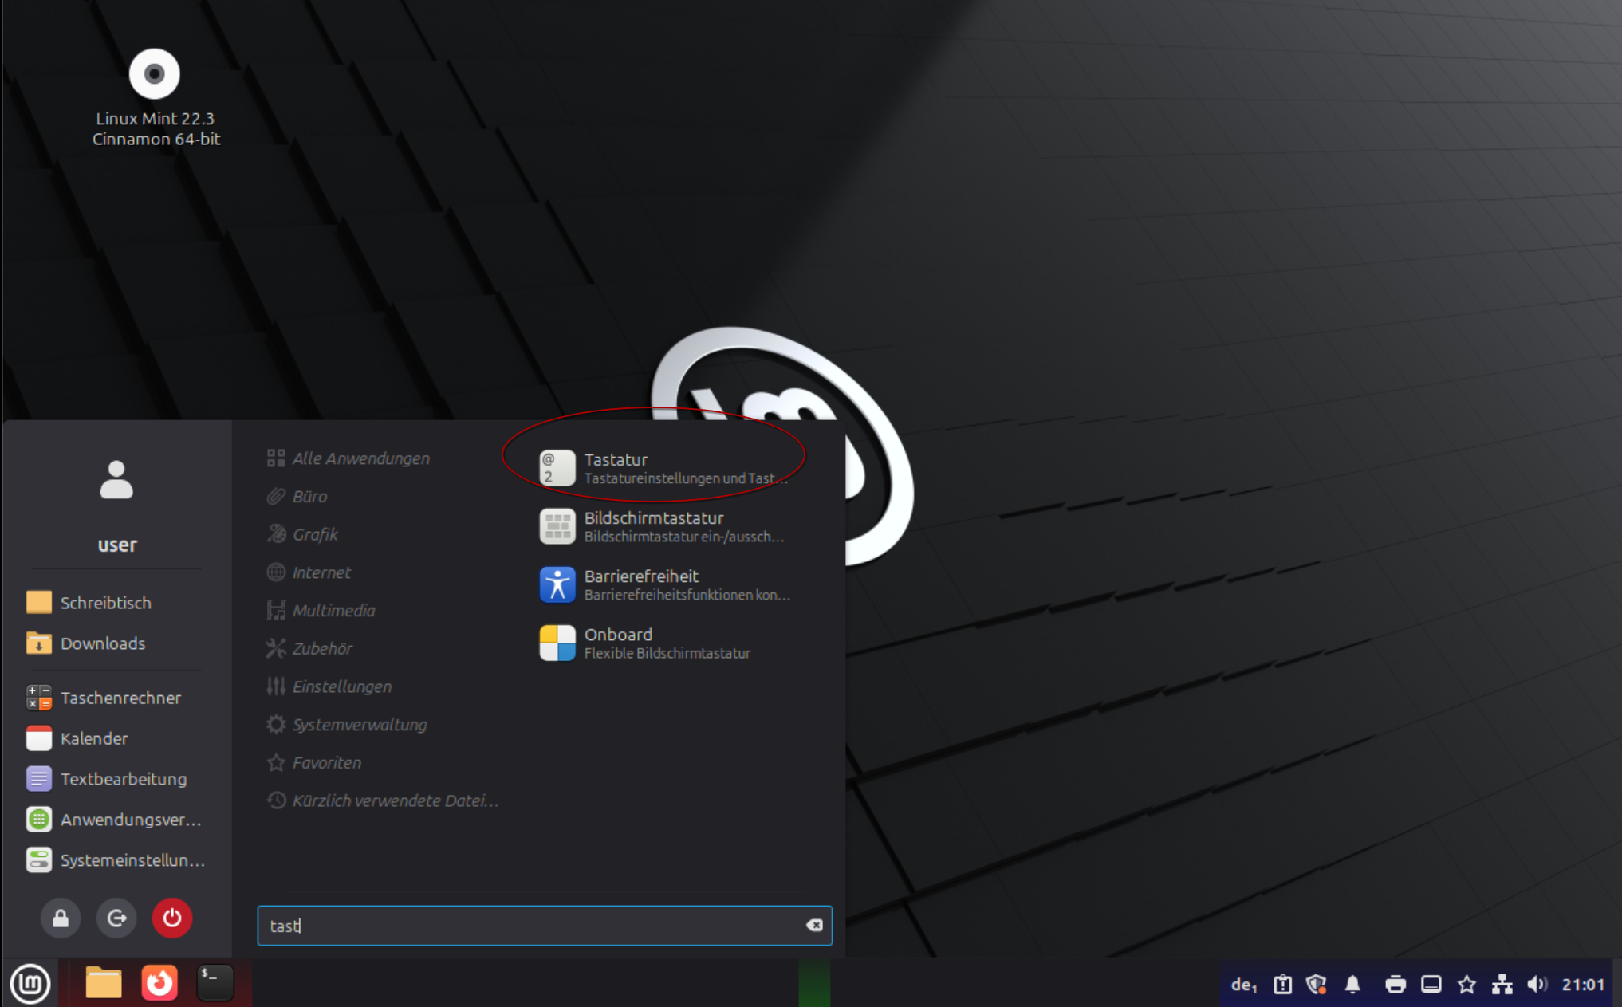
Task: Open Textbearbeitung text editor
Action: click(x=123, y=778)
